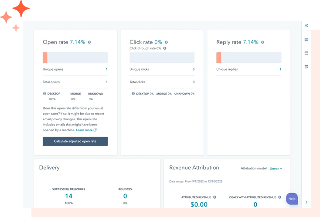Click info icon beside Deals With Attributed Revenue

point(279,197)
